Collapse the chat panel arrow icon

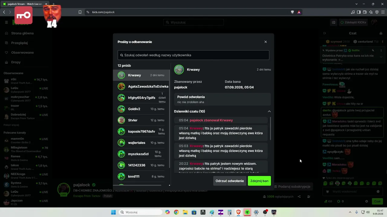tap(324, 33)
